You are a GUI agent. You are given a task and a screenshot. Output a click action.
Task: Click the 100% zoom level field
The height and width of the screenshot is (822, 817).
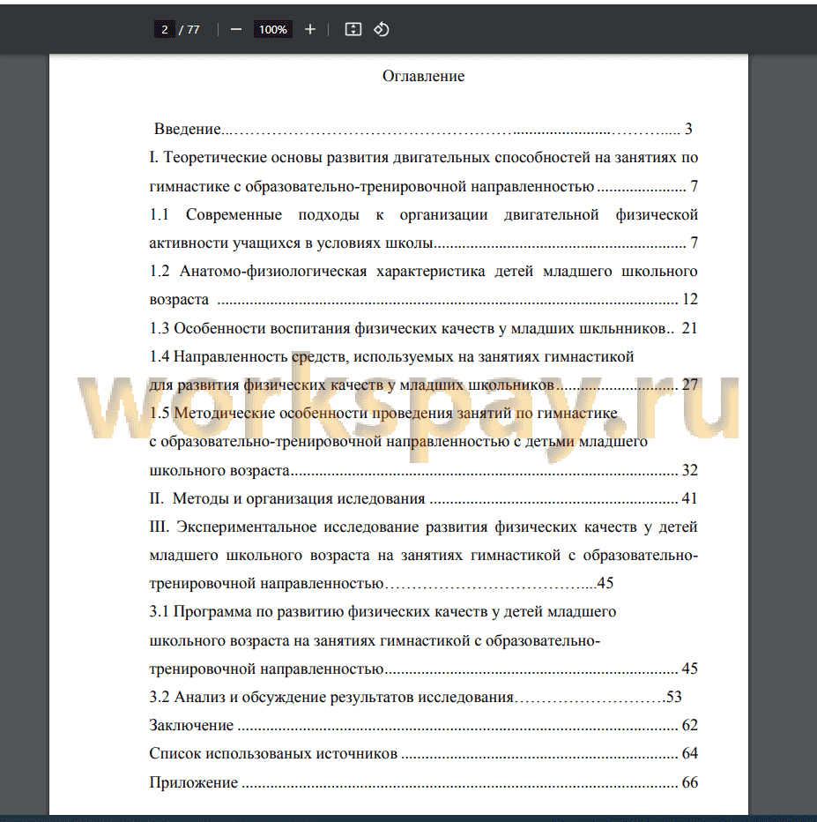click(273, 29)
